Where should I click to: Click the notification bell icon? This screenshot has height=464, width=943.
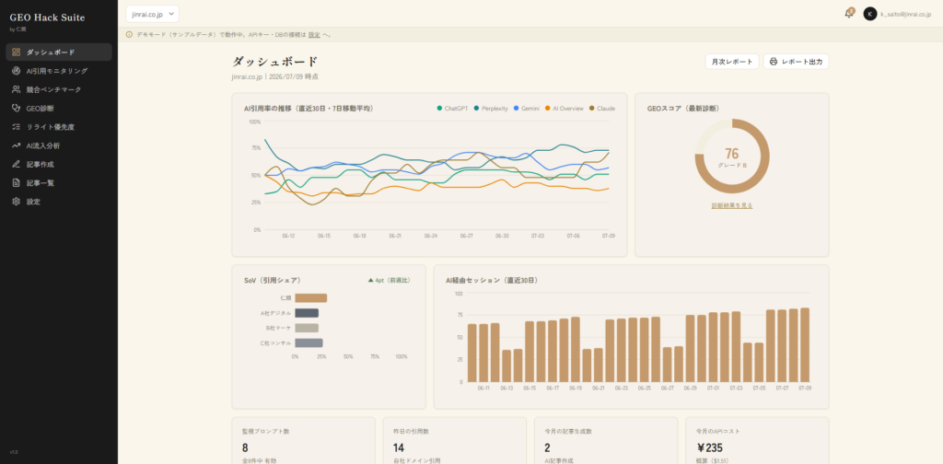849,13
